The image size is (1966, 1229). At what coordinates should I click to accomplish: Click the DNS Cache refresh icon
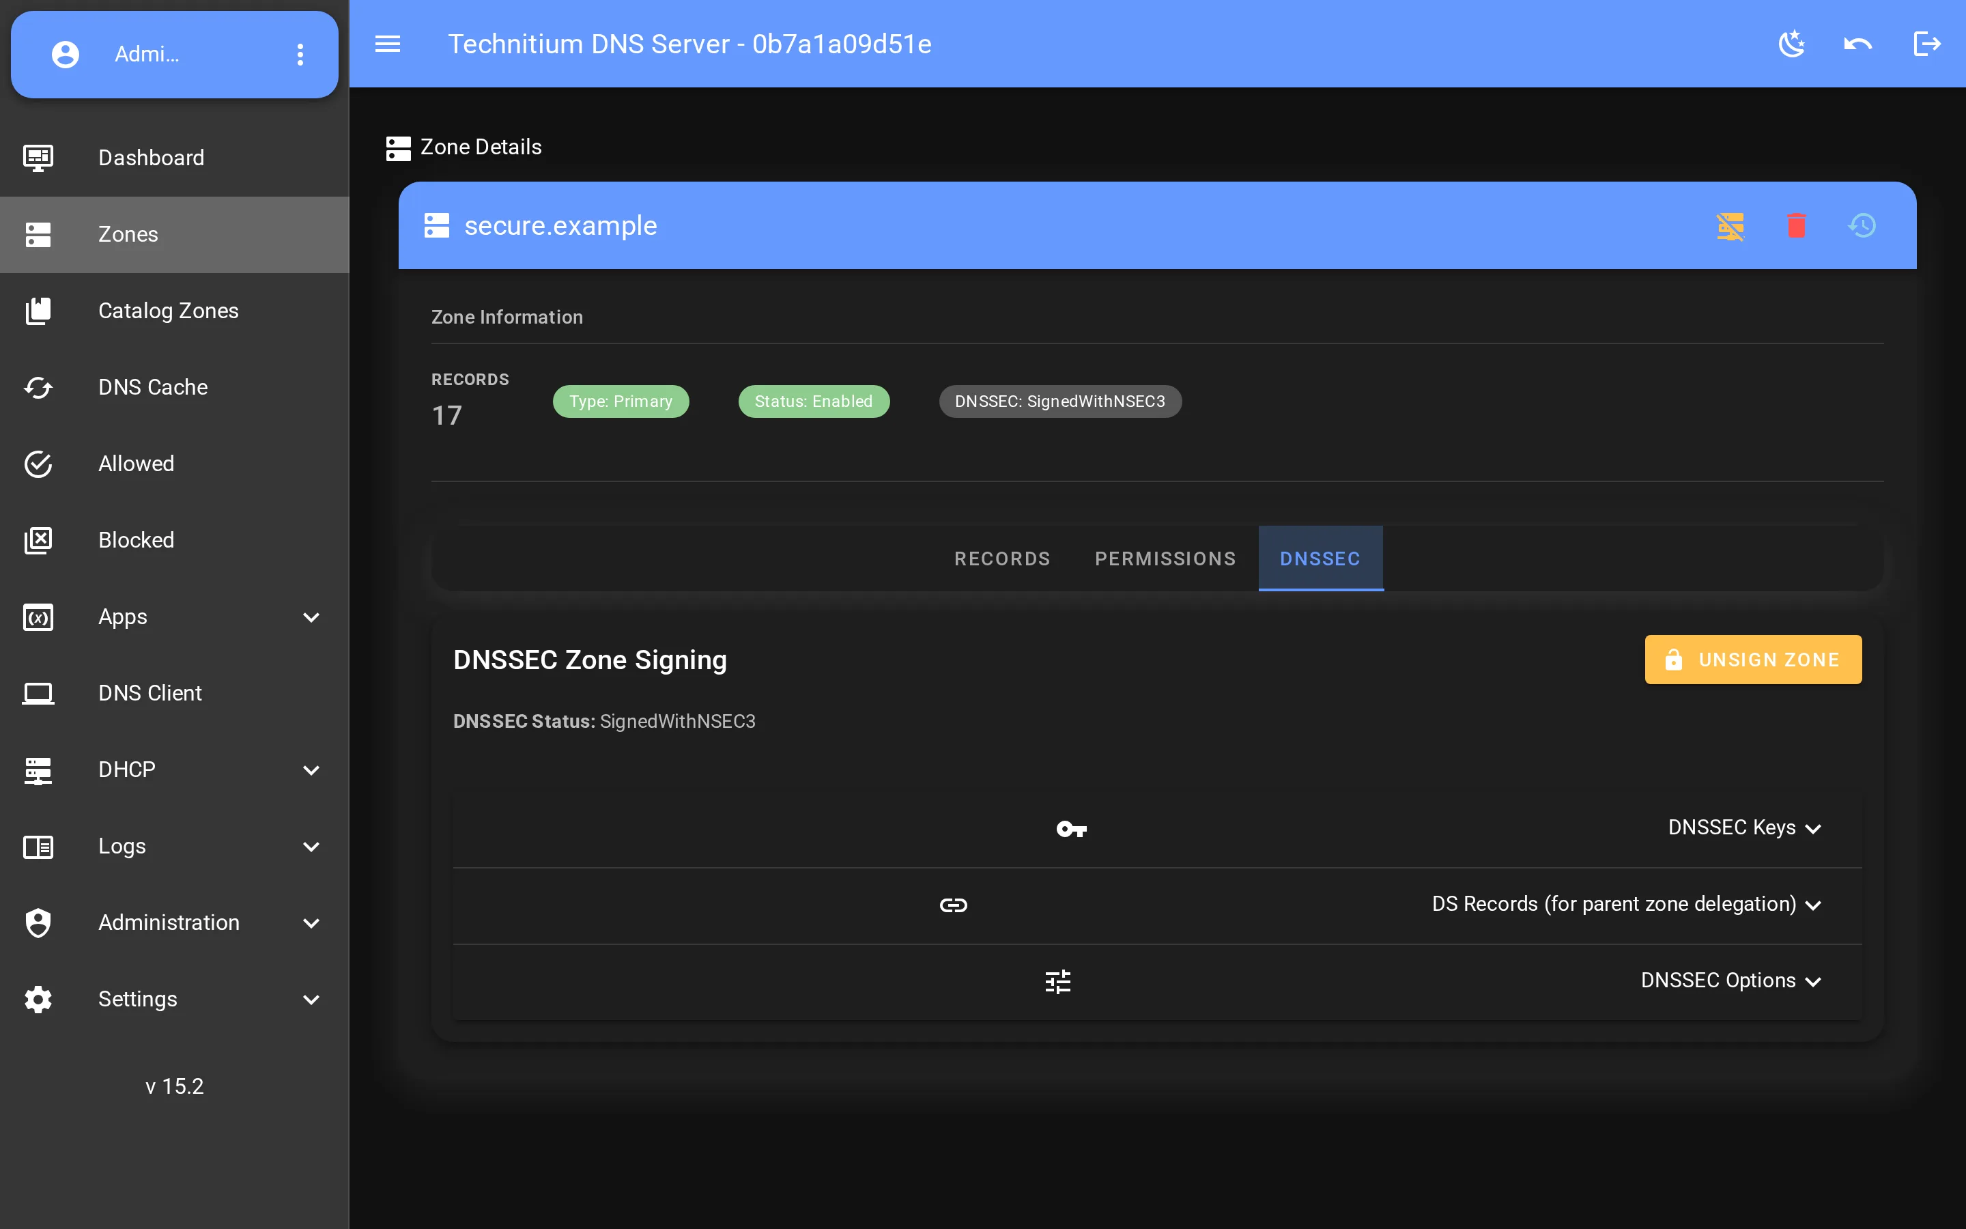pos(38,388)
